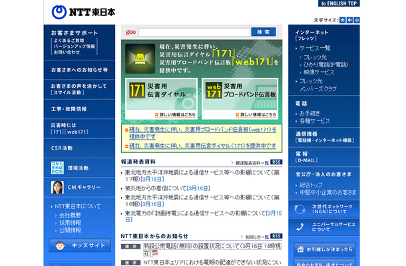Open 詳しい情報はこちら under web171 伝言板

(256, 114)
